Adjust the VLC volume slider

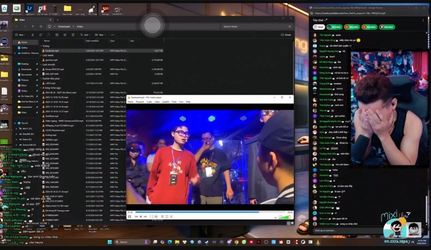tap(284, 217)
